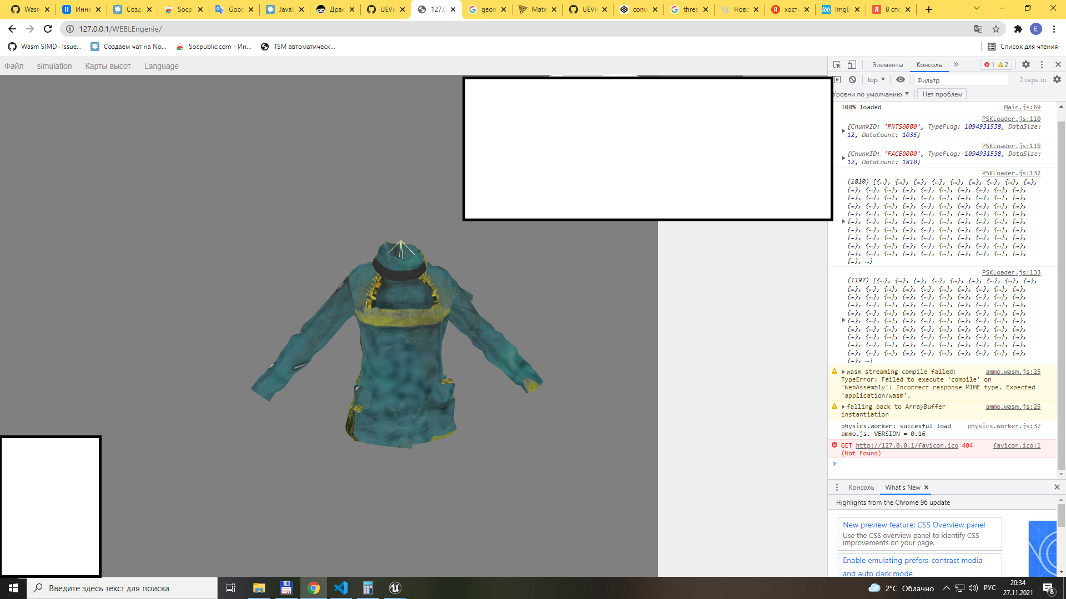Click the Нет проблем issues button

coord(942,94)
